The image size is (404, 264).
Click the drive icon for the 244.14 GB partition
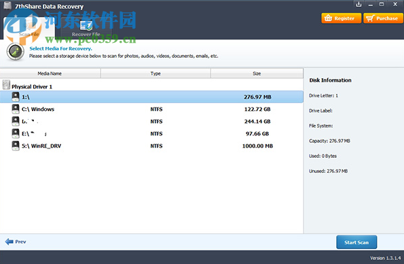[16, 121]
